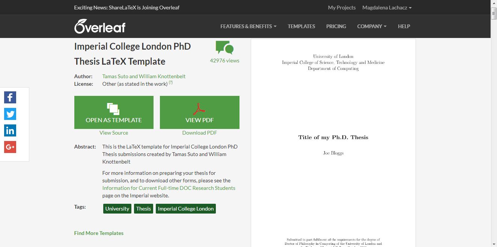The image size is (497, 247).
Task: Click the Download PDF link
Action: pos(200,133)
